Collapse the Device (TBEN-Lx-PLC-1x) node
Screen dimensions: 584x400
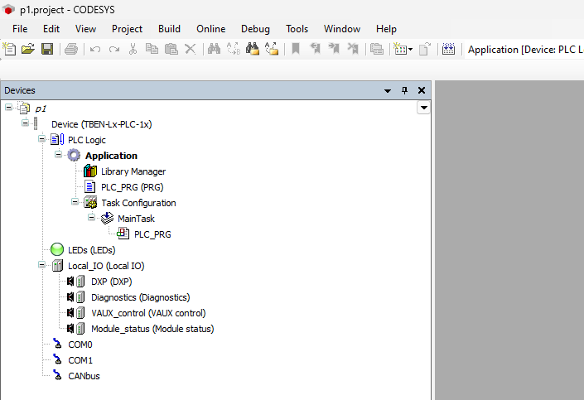pos(25,123)
